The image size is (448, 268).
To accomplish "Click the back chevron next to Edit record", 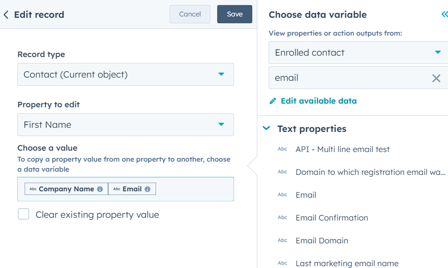I will point(7,14).
